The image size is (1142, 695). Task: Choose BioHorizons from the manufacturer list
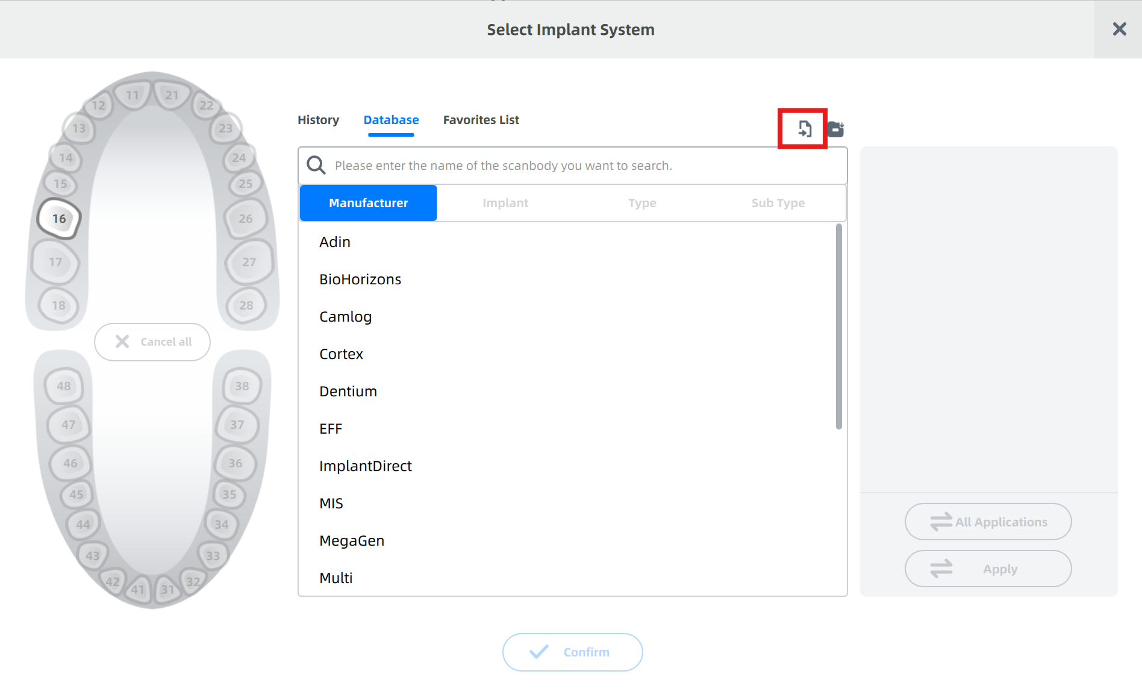568,279
